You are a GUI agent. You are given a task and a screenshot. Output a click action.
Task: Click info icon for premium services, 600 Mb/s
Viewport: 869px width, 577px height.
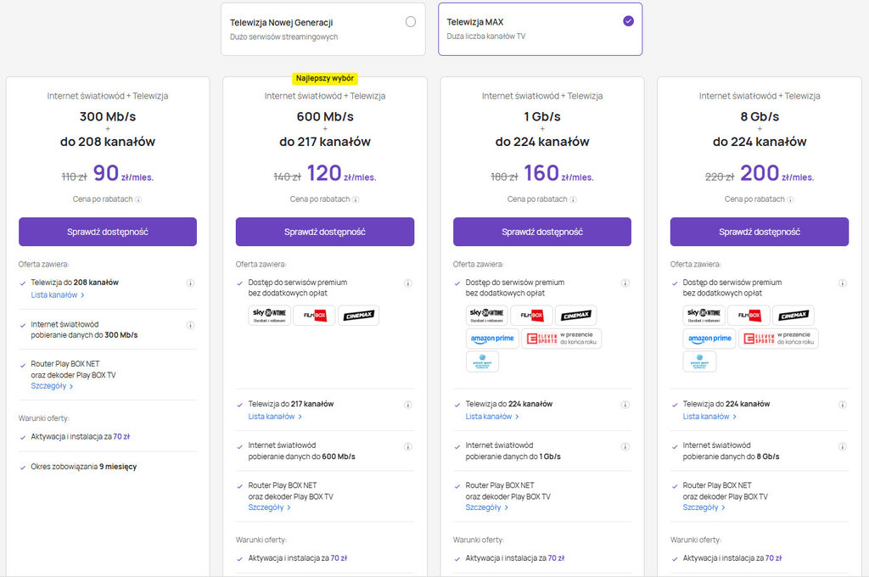(407, 283)
